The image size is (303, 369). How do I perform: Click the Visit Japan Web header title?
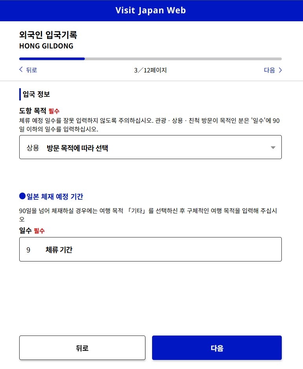click(x=151, y=10)
